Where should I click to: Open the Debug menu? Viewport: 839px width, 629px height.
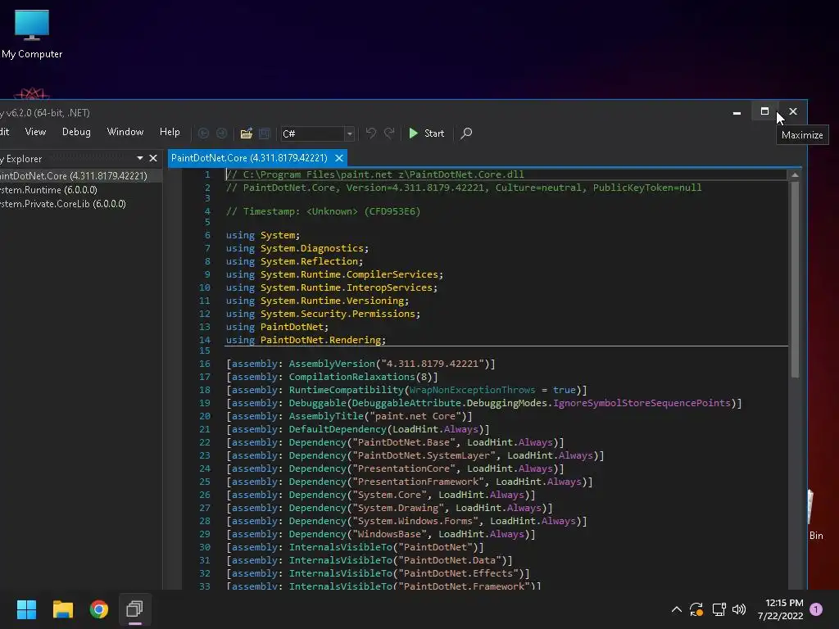click(76, 132)
